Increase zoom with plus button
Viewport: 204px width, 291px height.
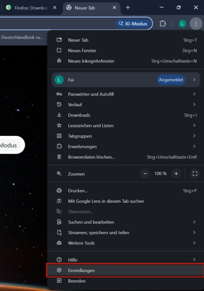pyautogui.click(x=176, y=174)
